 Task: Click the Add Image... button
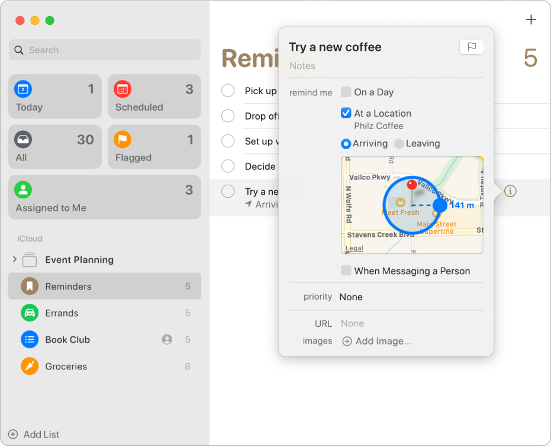(377, 341)
